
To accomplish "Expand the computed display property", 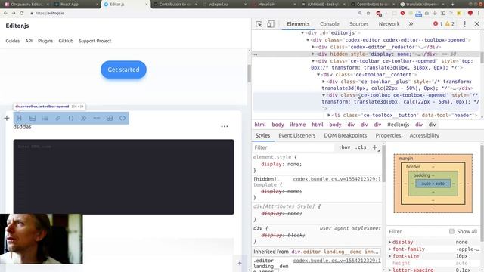I will (390, 242).
